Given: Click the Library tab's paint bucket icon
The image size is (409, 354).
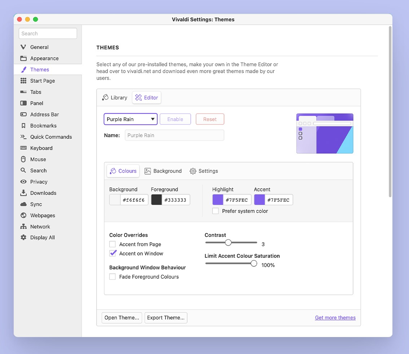Looking at the screenshot, I should (105, 97).
